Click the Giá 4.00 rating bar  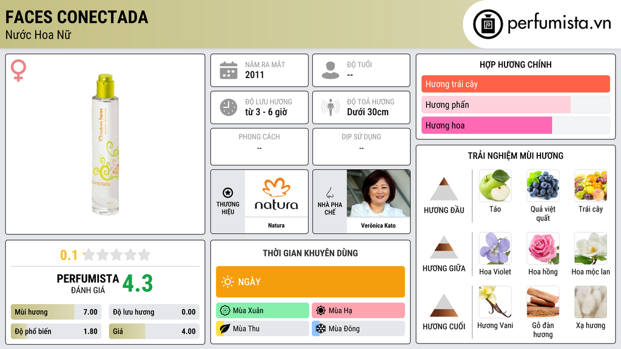click(154, 331)
